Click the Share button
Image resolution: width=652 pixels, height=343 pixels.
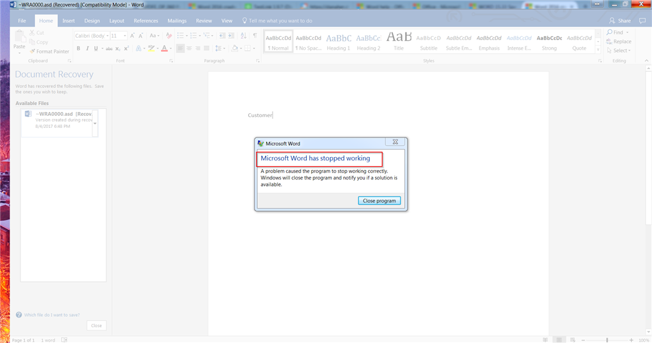click(x=620, y=21)
